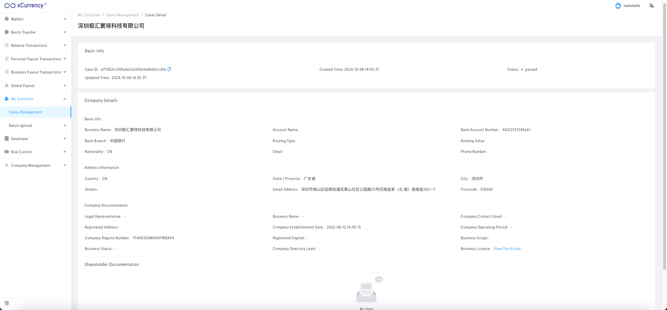Click the Balance Transactions sidebar icon
The height and width of the screenshot is (310, 667).
click(7, 45)
